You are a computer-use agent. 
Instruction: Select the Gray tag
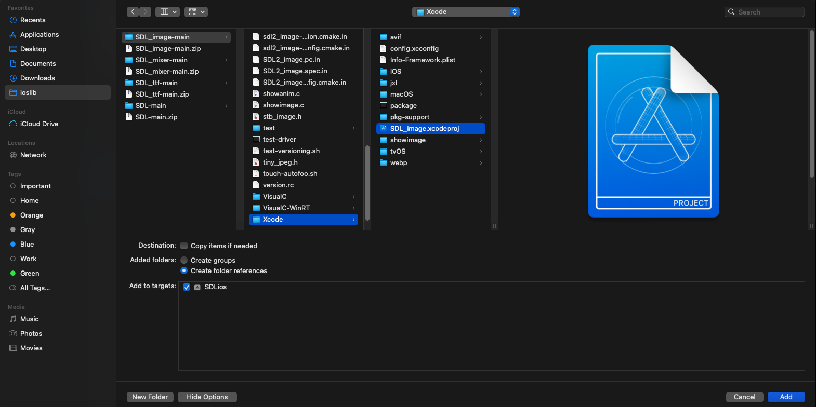(57, 229)
